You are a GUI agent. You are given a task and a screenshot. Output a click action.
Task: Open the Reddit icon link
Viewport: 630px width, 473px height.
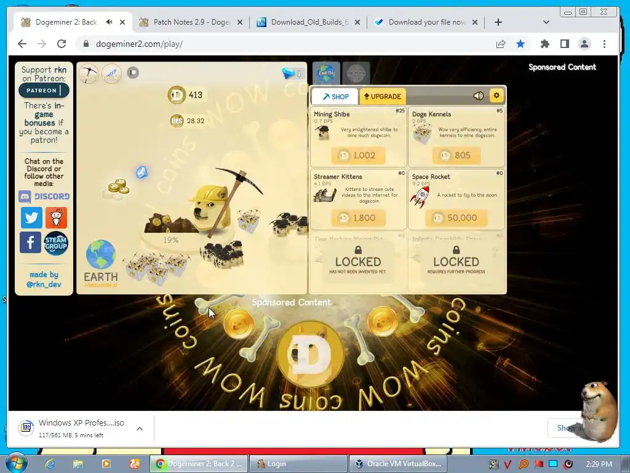point(56,217)
